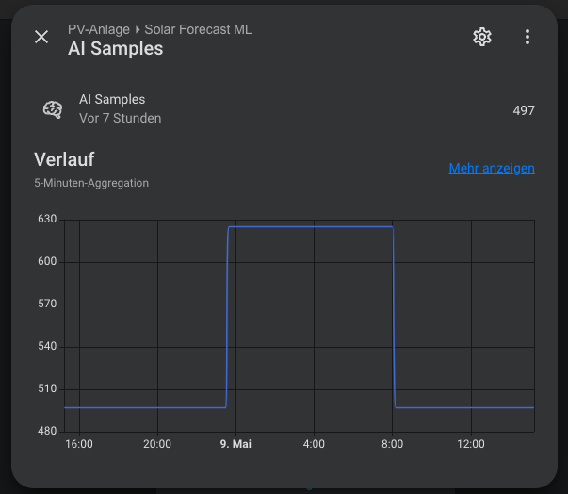
Task: Click the Verlauf heading
Action: click(x=64, y=159)
